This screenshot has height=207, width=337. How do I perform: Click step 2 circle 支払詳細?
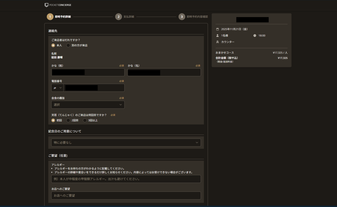click(118, 17)
